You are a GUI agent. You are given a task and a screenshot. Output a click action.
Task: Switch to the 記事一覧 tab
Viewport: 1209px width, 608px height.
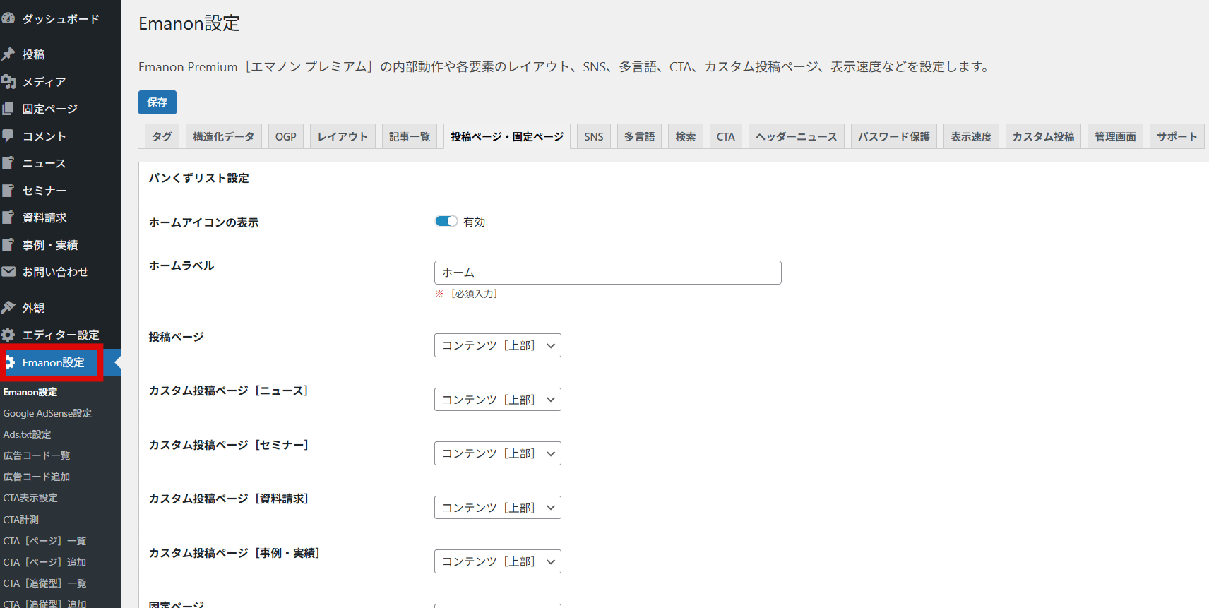tap(410, 136)
